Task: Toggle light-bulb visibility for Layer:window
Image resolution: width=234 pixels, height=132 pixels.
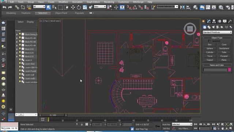Action: click(20, 82)
